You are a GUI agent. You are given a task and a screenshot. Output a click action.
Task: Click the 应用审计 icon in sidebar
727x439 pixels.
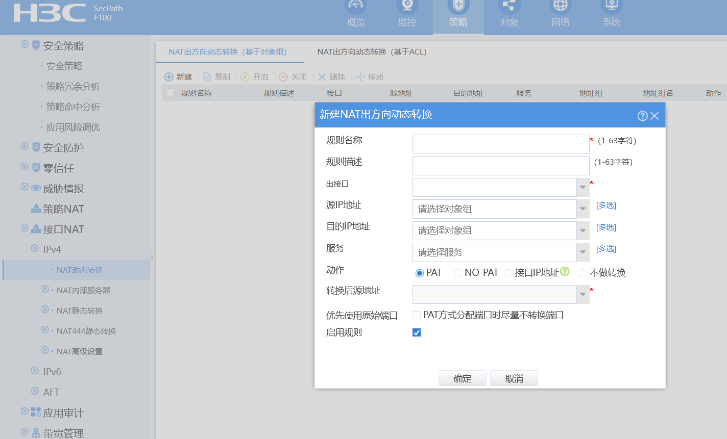pos(36,412)
